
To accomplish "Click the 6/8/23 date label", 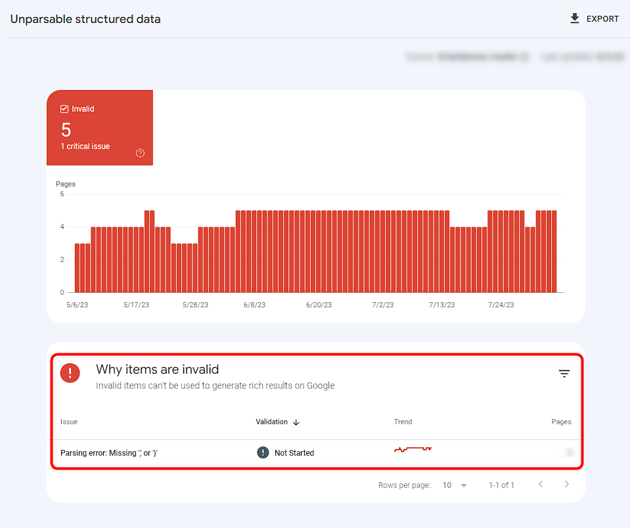I will click(x=254, y=305).
